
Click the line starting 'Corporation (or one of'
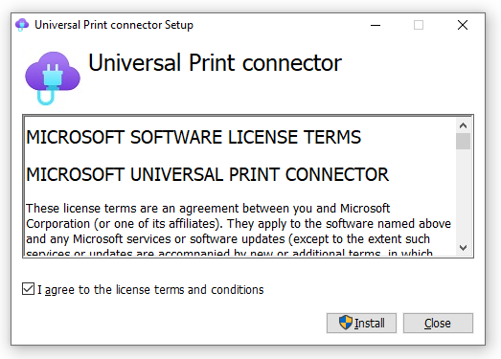239,224
